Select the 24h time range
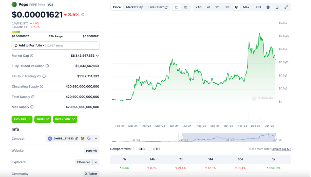 pos(198,7)
